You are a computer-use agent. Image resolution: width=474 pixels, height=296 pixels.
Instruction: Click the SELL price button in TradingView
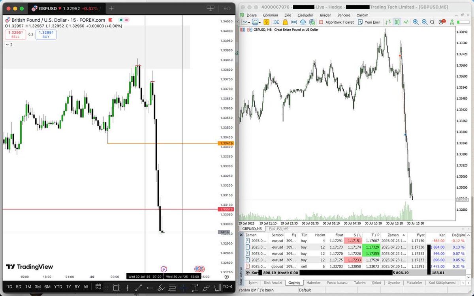click(15, 35)
